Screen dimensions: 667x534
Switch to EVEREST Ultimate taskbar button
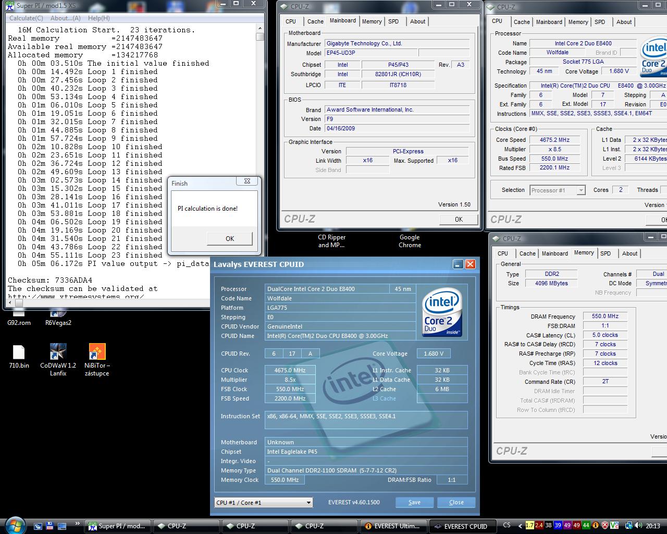click(x=393, y=526)
